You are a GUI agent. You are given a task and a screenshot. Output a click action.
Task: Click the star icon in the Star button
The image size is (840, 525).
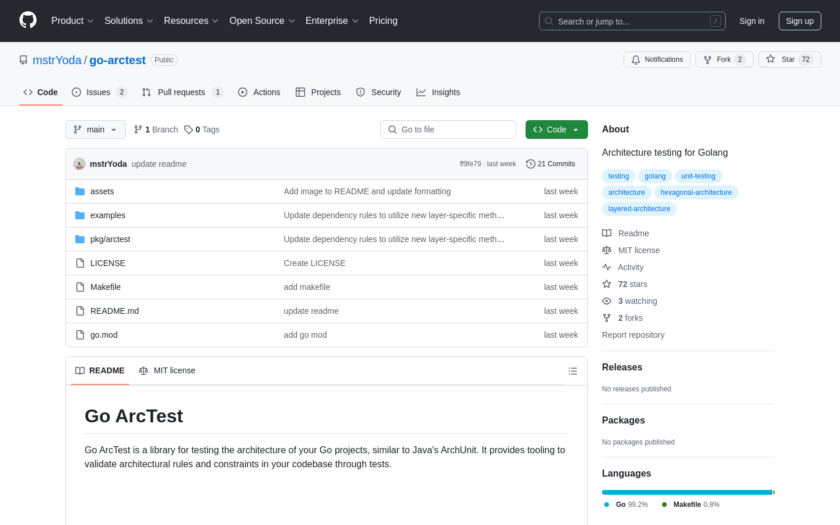(771, 59)
